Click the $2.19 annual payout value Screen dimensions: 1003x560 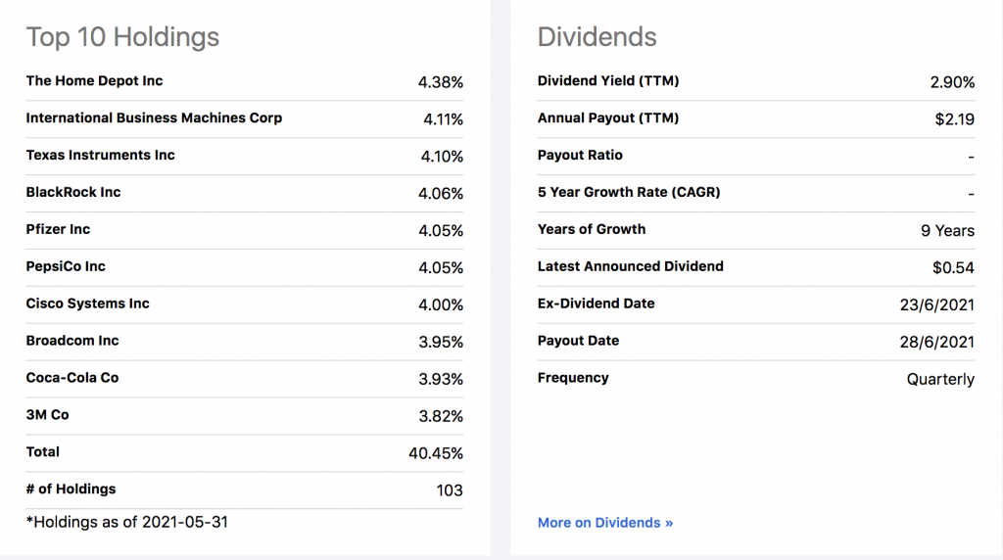(955, 119)
